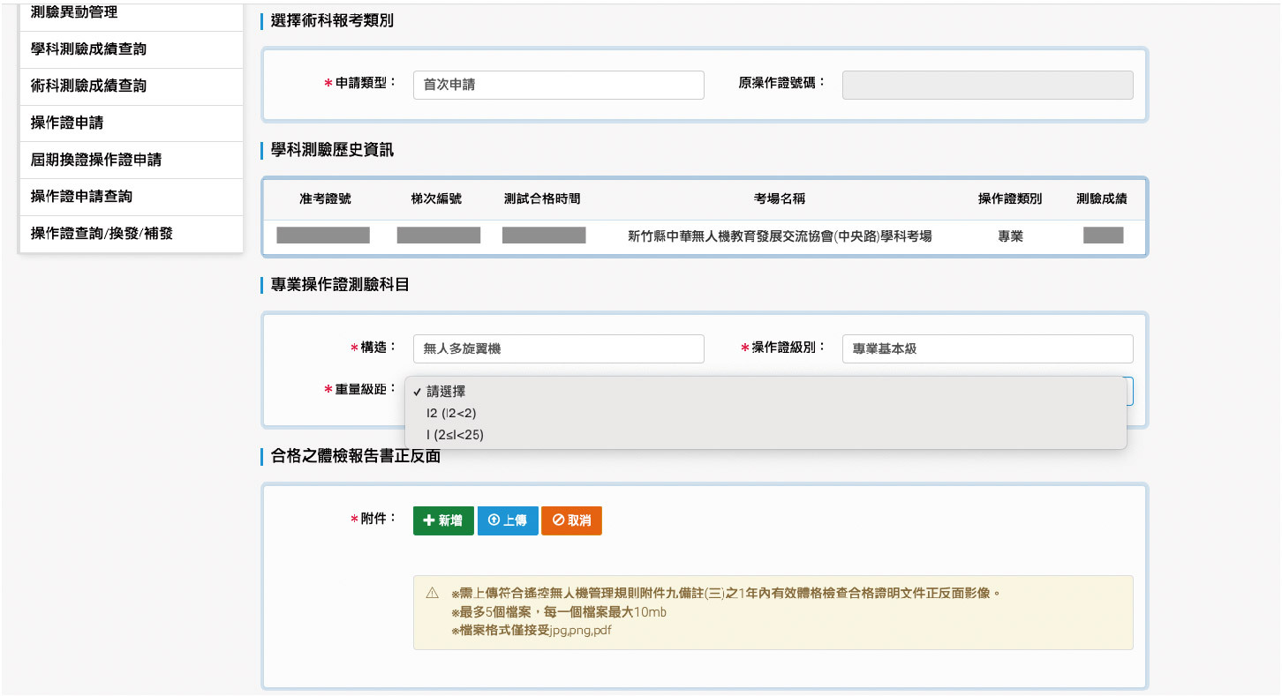
Task: Go to 學科測驗成績查詢 in sidebar
Action: 88,49
